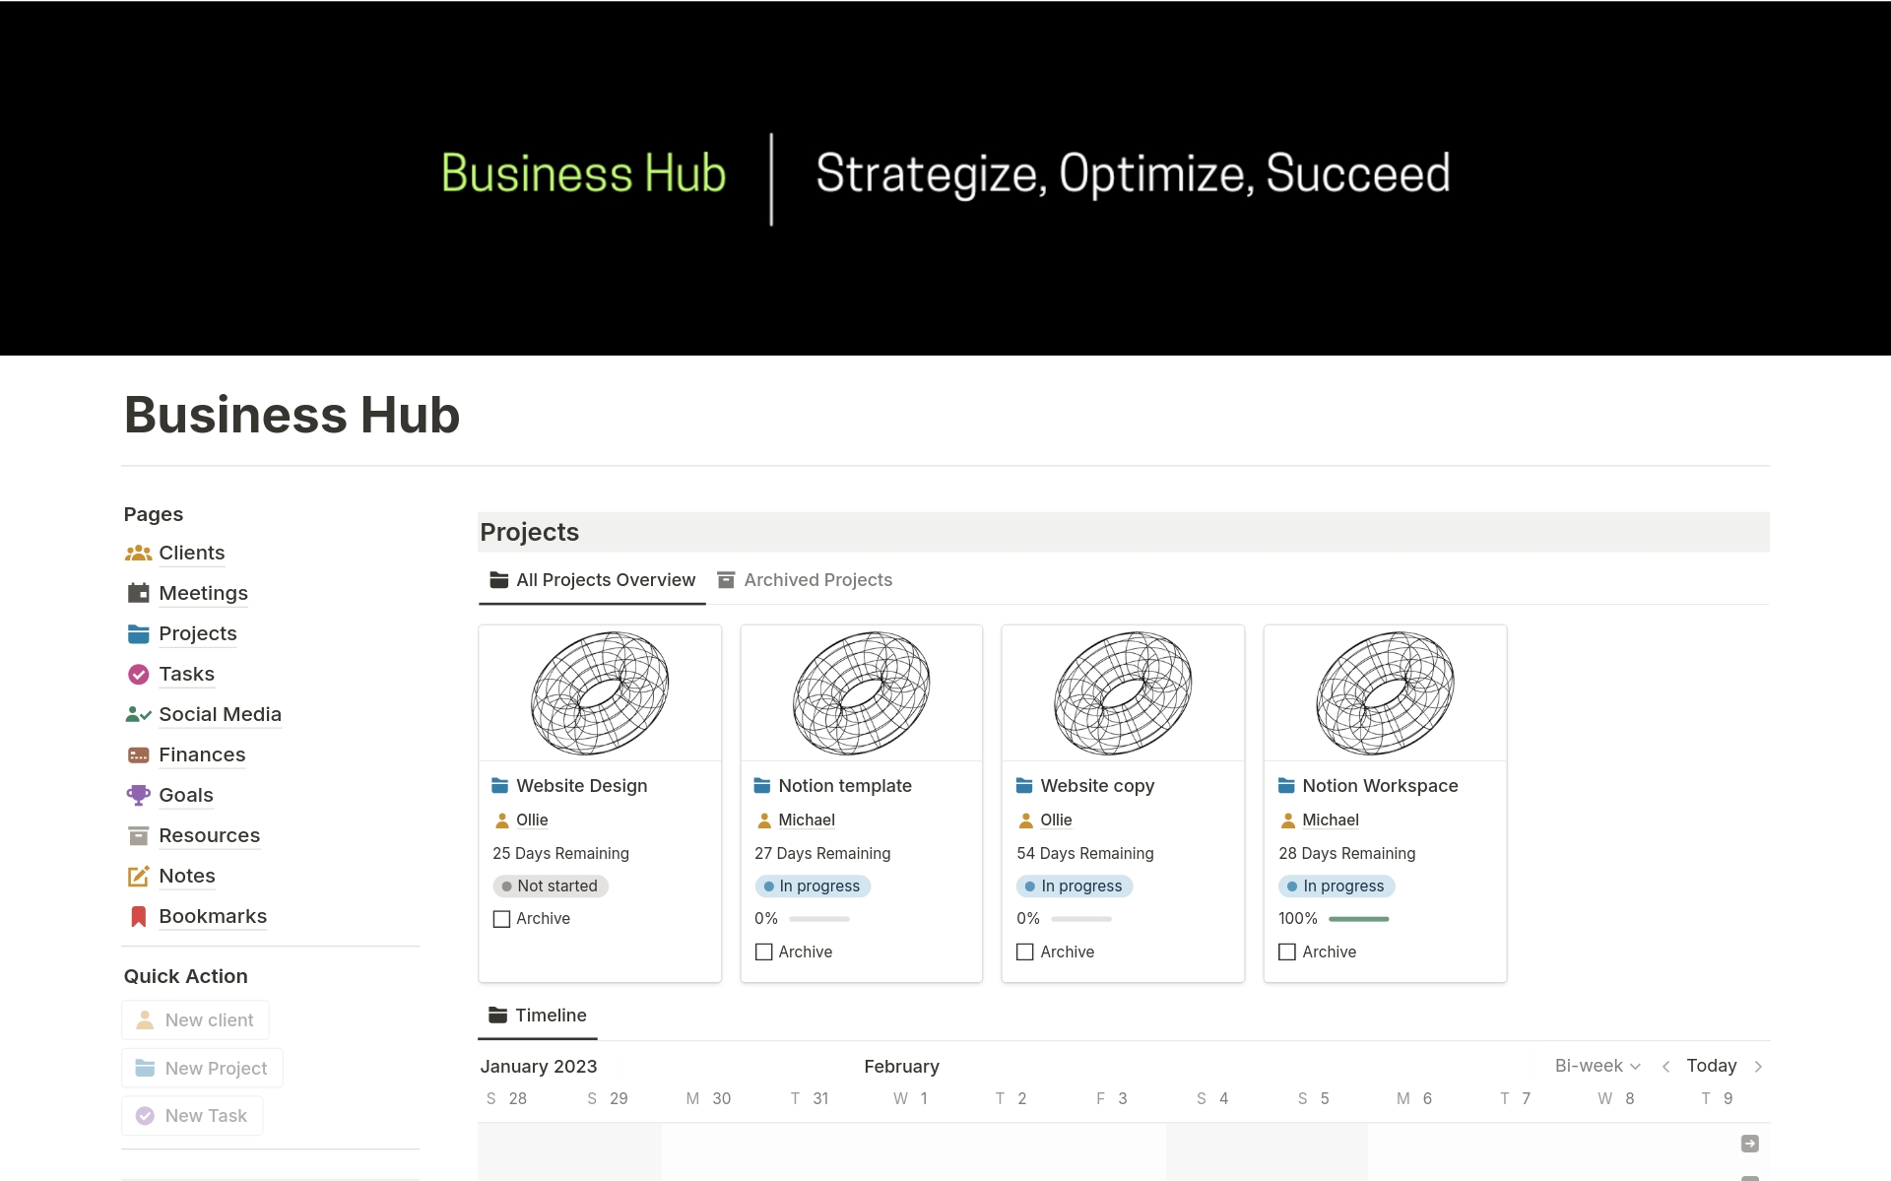Click the Clients people icon in the sidebar
The width and height of the screenshot is (1891, 1181).
pyautogui.click(x=138, y=553)
